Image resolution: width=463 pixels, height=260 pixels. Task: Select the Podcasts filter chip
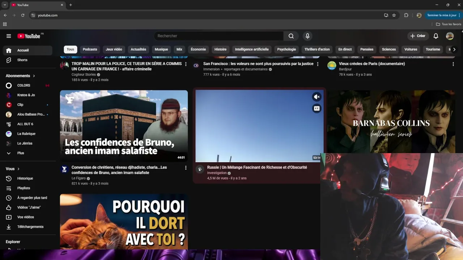point(90,49)
